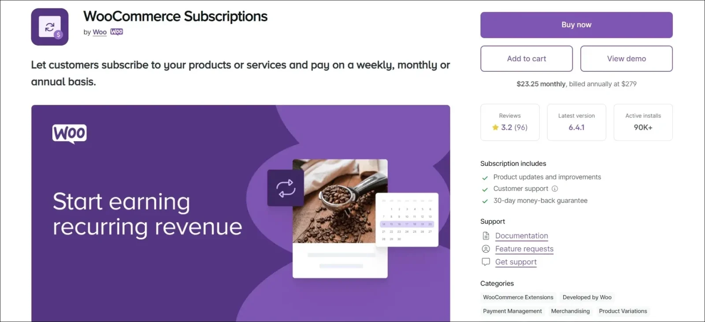Screen dimensions: 705x322
Task: Click the recurring arrows icon on the banner
Action: (285, 187)
